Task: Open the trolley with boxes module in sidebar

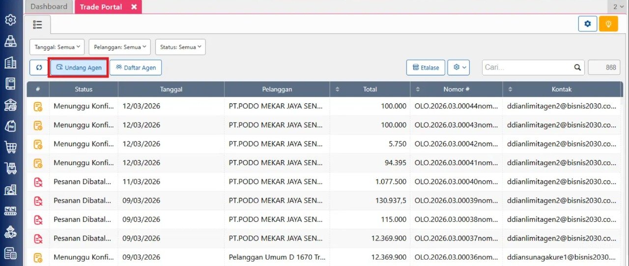Action: pos(10,169)
